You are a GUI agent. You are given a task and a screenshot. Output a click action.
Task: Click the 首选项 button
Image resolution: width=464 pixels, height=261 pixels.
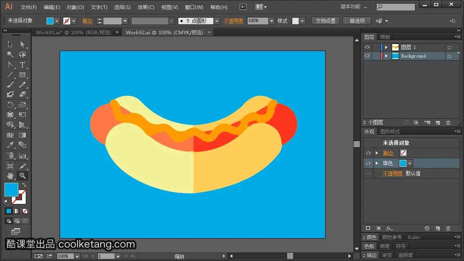(357, 21)
